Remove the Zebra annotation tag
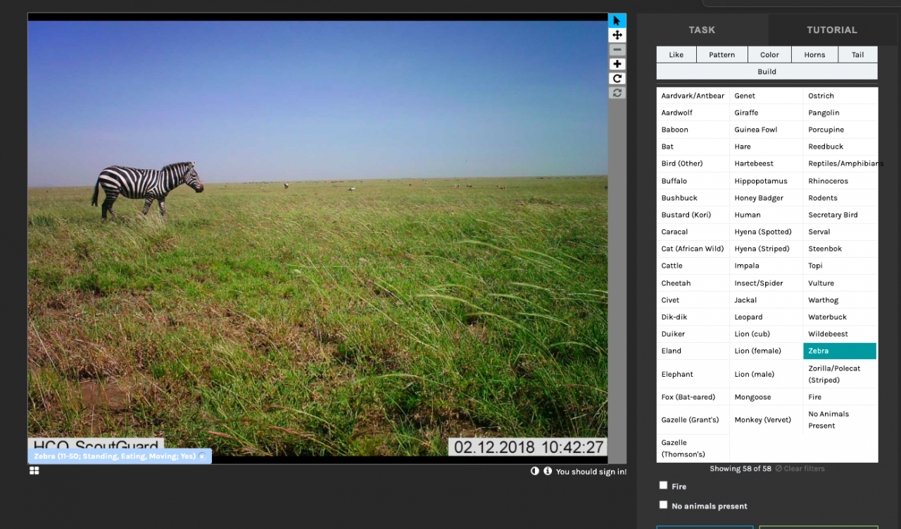The height and width of the screenshot is (529, 901). tap(202, 456)
